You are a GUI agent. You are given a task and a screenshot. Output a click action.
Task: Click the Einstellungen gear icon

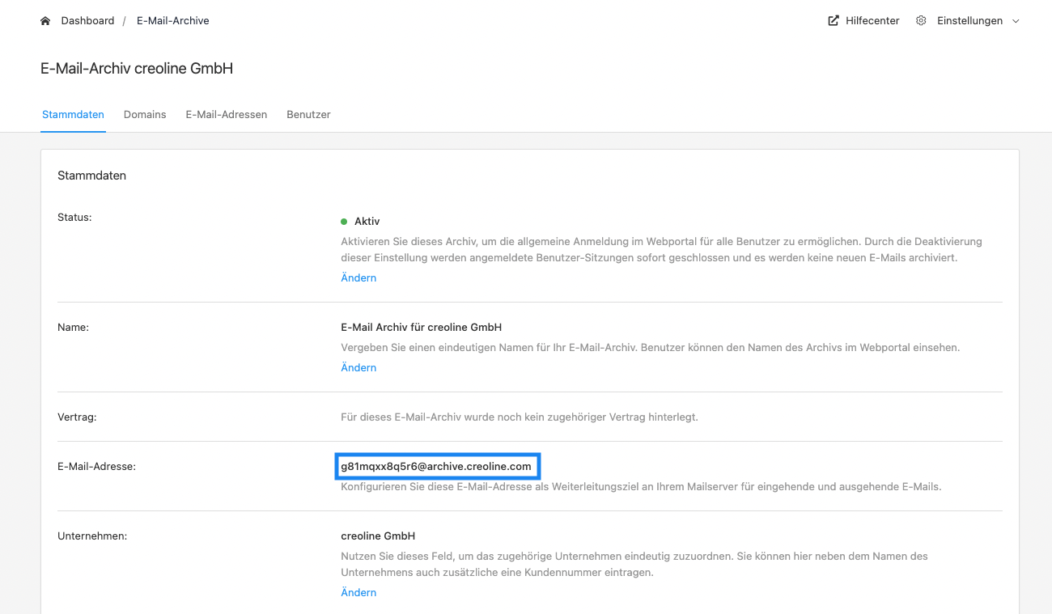coord(921,21)
